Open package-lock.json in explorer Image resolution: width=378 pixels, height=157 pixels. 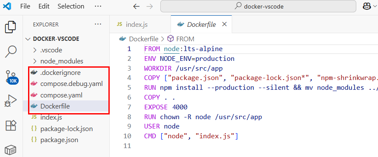(66, 129)
